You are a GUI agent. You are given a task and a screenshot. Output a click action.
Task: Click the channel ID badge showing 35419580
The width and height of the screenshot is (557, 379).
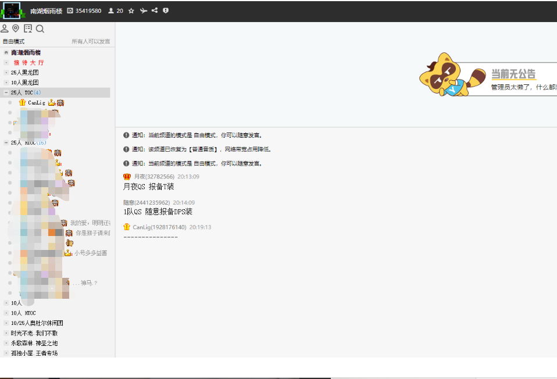84,10
